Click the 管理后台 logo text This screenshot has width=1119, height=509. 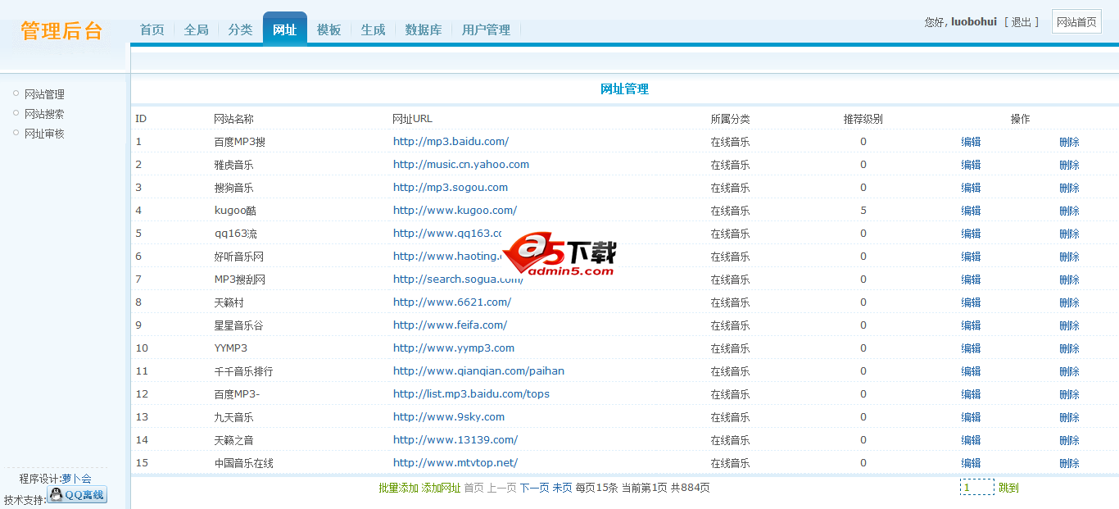coord(62,31)
